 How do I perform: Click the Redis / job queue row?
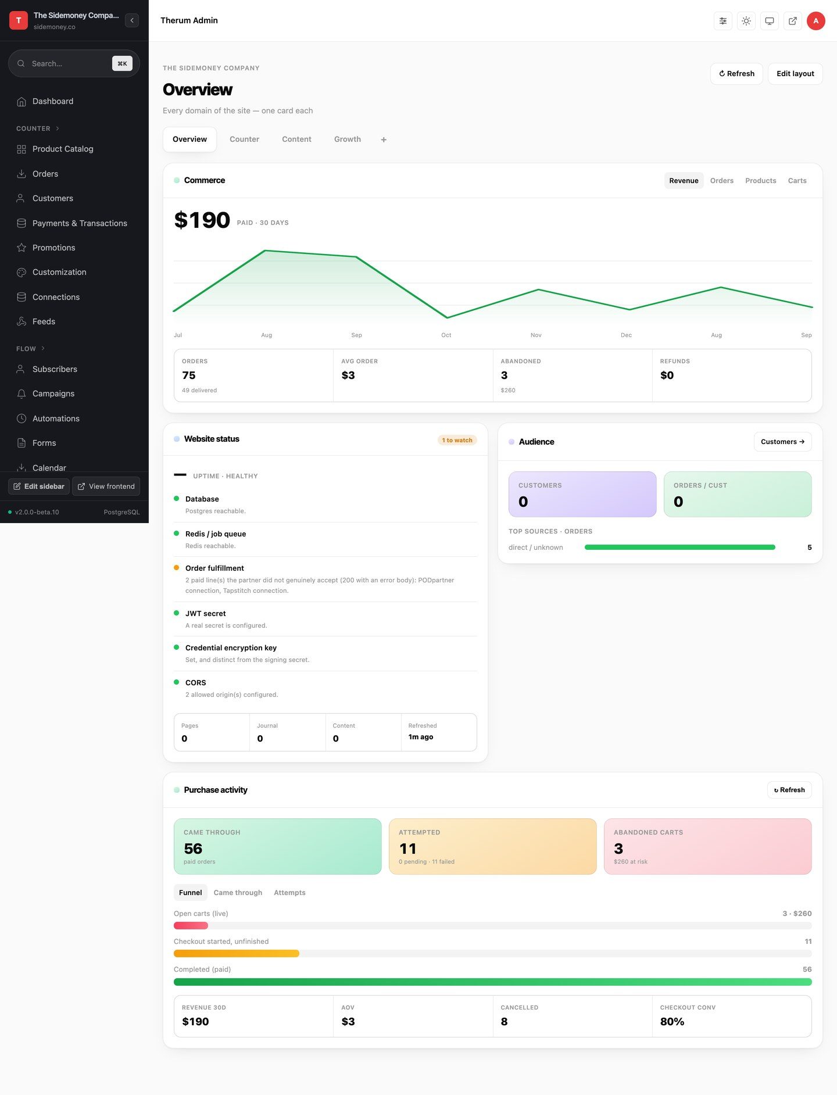click(325, 539)
